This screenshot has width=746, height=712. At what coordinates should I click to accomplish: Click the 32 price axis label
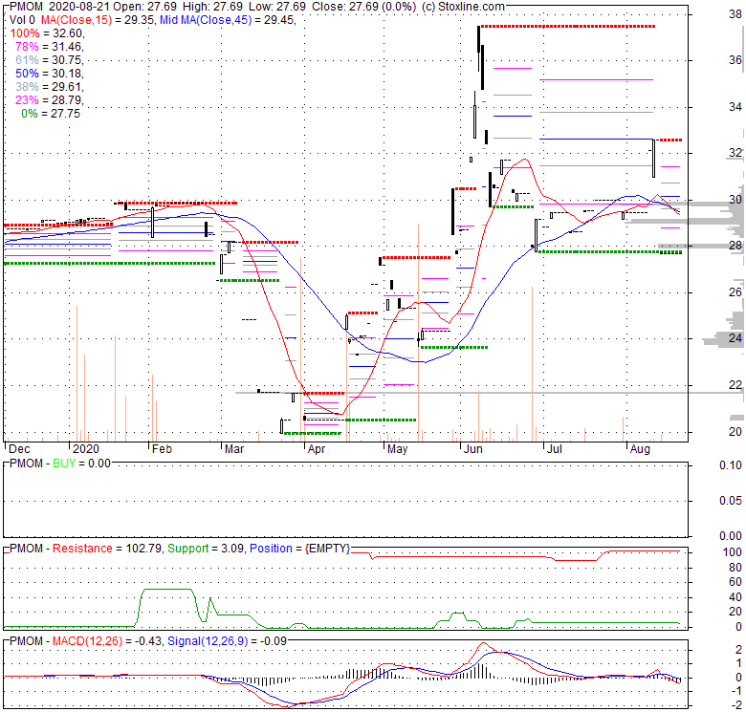(735, 153)
